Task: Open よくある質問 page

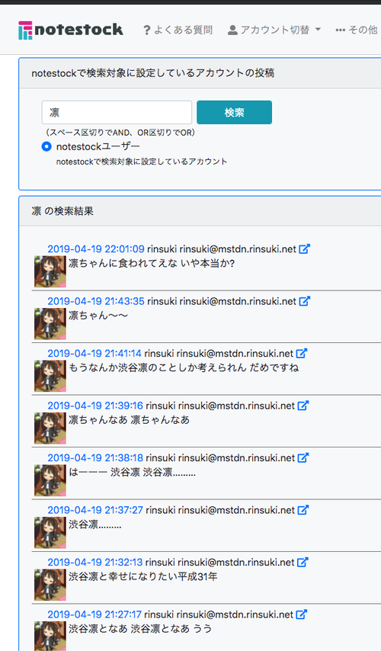Action: (x=178, y=30)
